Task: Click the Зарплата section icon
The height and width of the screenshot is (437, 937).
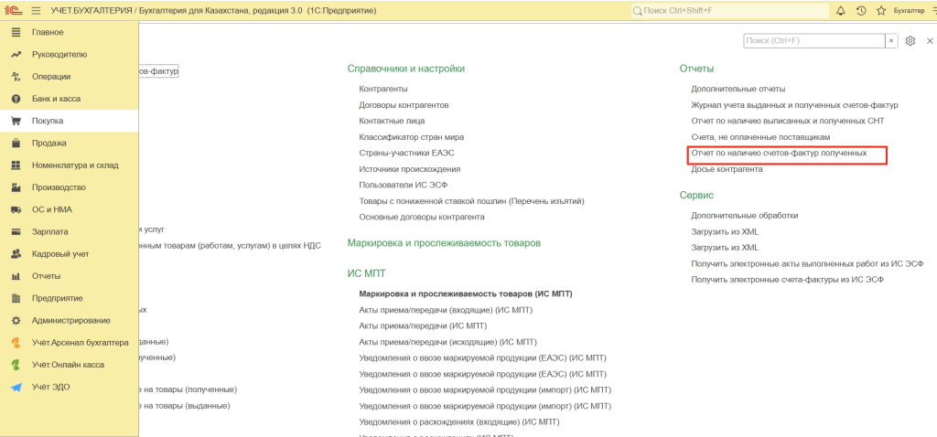Action: click(x=15, y=232)
